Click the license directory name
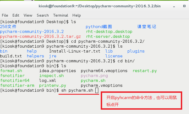Viewport: 189px width, 114px height. click(114, 56)
